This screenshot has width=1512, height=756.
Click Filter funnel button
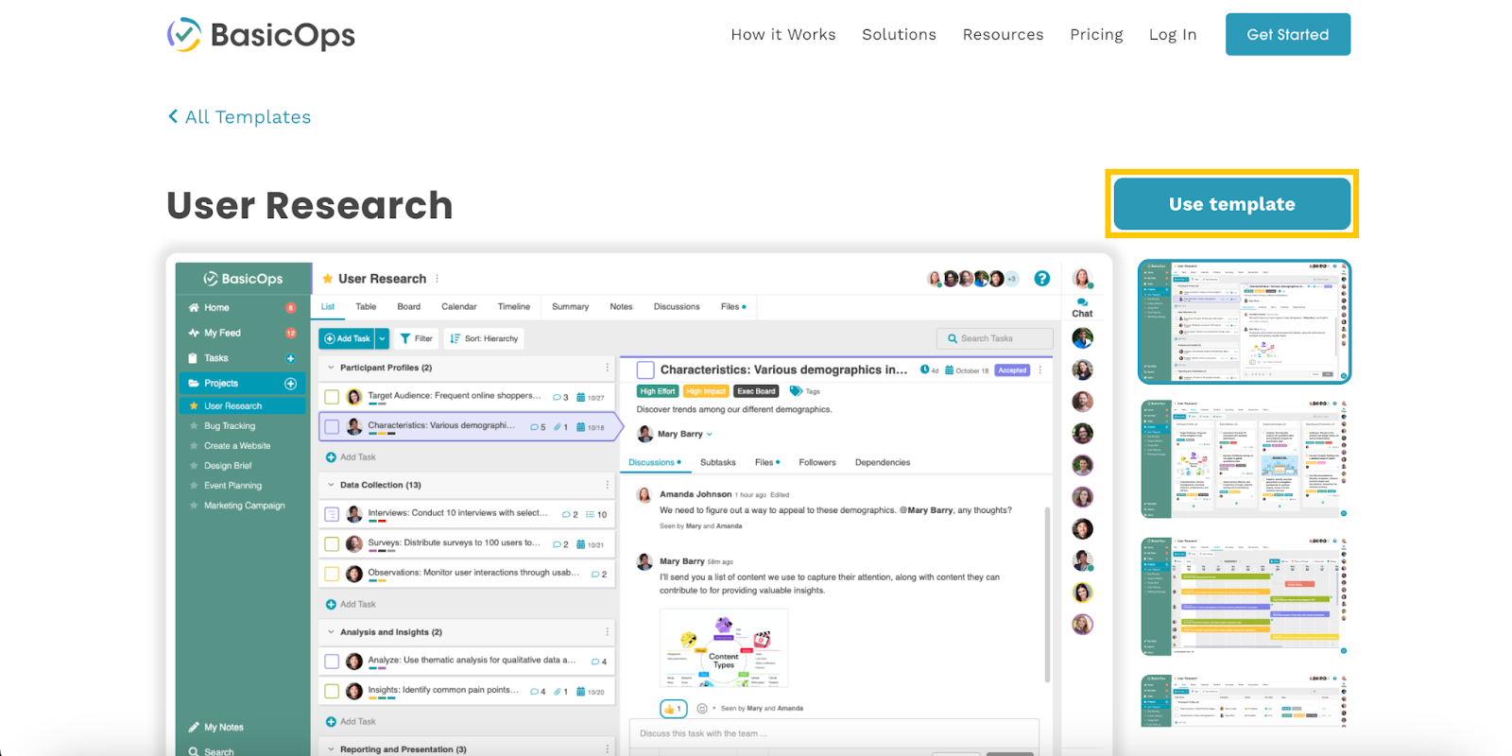(416, 338)
